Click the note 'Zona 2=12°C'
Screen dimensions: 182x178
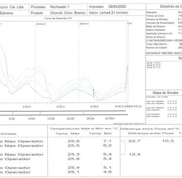point(154,65)
